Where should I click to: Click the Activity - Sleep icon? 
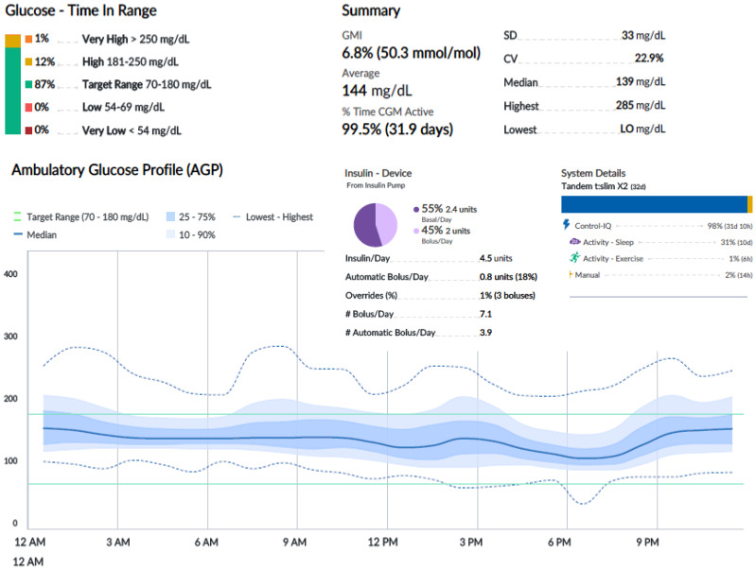click(x=574, y=241)
